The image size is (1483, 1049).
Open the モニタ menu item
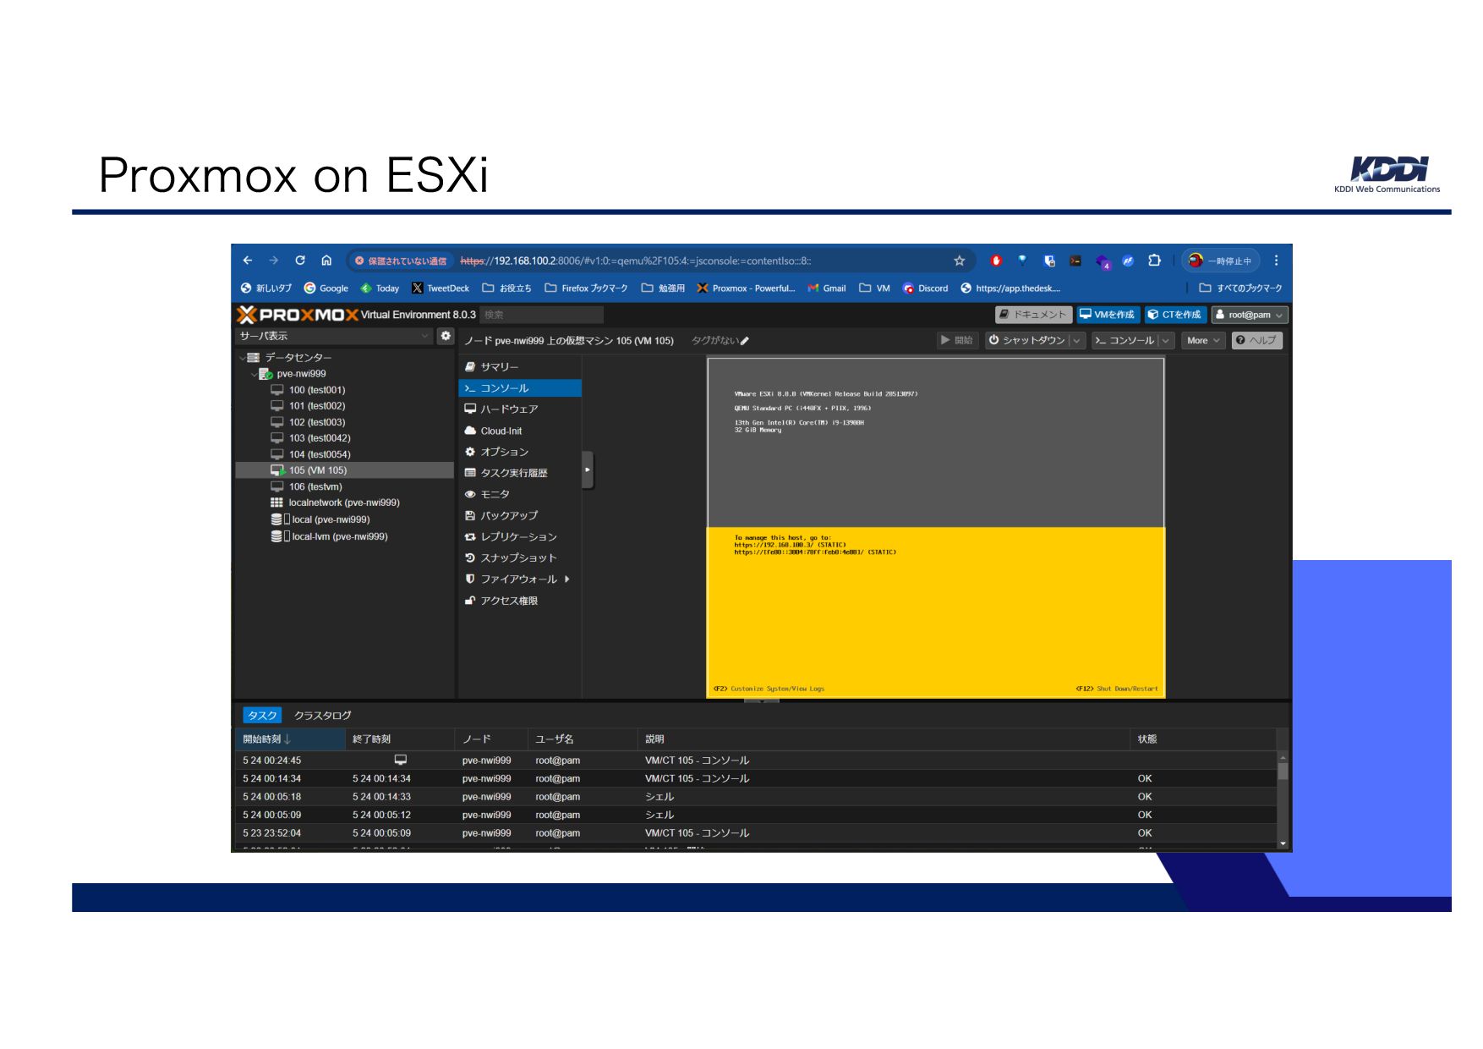tap(519, 494)
